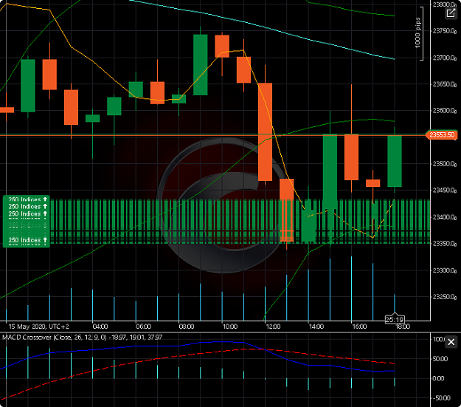Select the 23750.0 price axis label
This screenshot has height=407, width=461.
click(445, 31)
